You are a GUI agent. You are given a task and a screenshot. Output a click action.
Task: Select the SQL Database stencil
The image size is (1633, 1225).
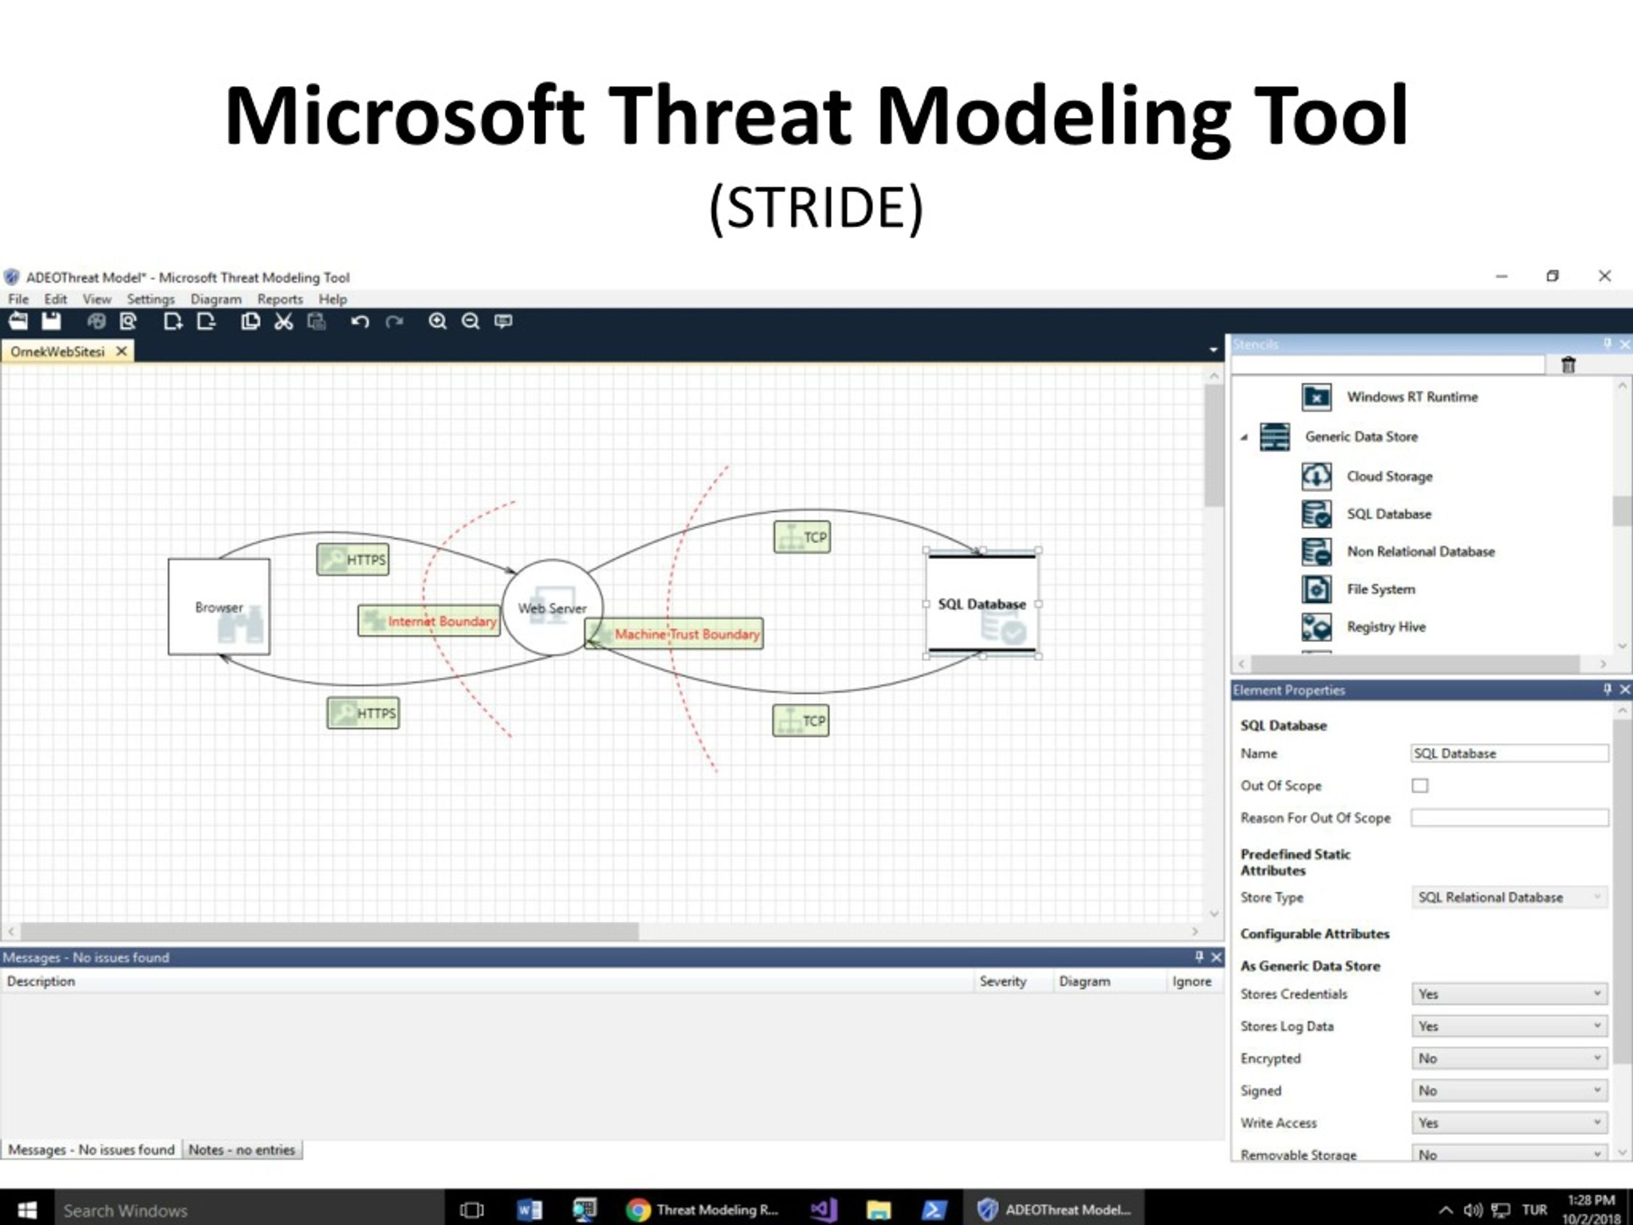point(1366,514)
